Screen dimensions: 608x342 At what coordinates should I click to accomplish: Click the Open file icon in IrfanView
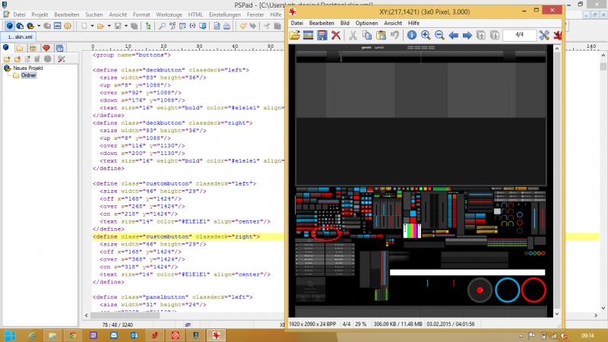coord(295,36)
